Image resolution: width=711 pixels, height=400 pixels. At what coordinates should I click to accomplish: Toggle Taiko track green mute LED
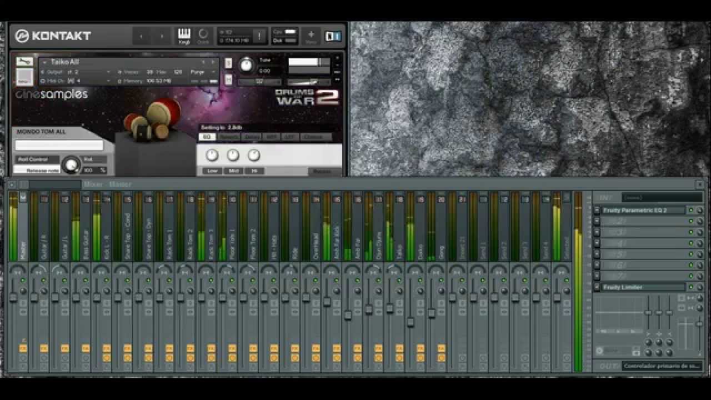399,281
